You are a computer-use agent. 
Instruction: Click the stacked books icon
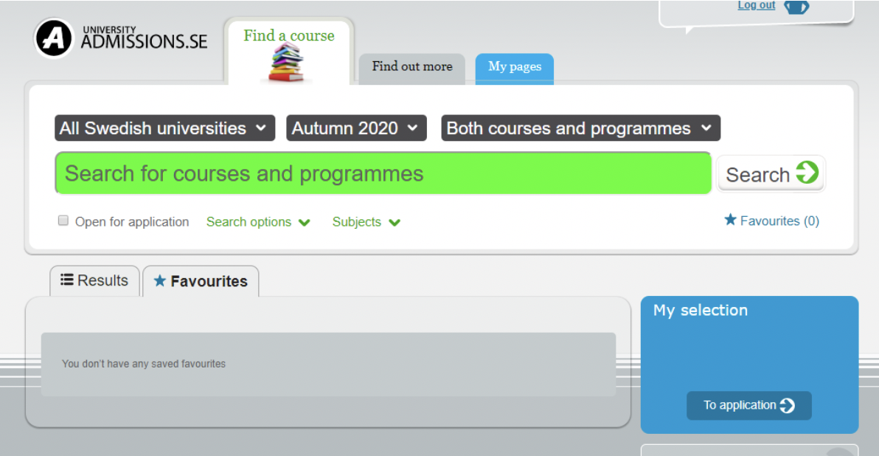(286, 63)
